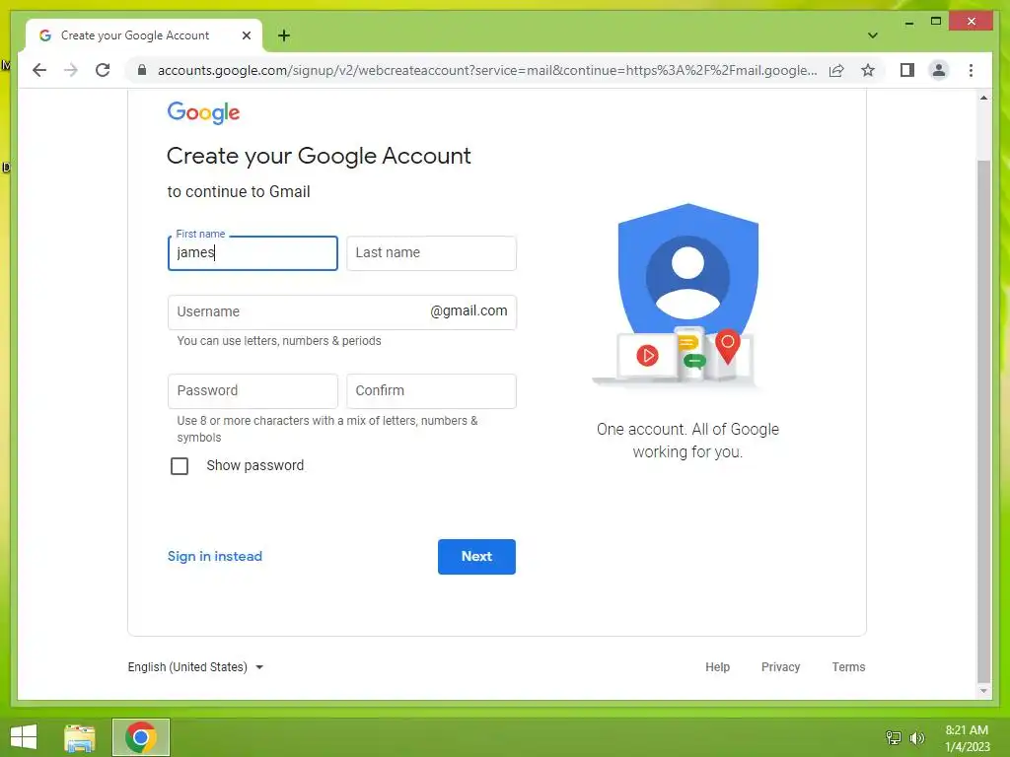Click the volume speaker tray icon
Image resolution: width=1010 pixels, height=757 pixels.
tap(916, 737)
